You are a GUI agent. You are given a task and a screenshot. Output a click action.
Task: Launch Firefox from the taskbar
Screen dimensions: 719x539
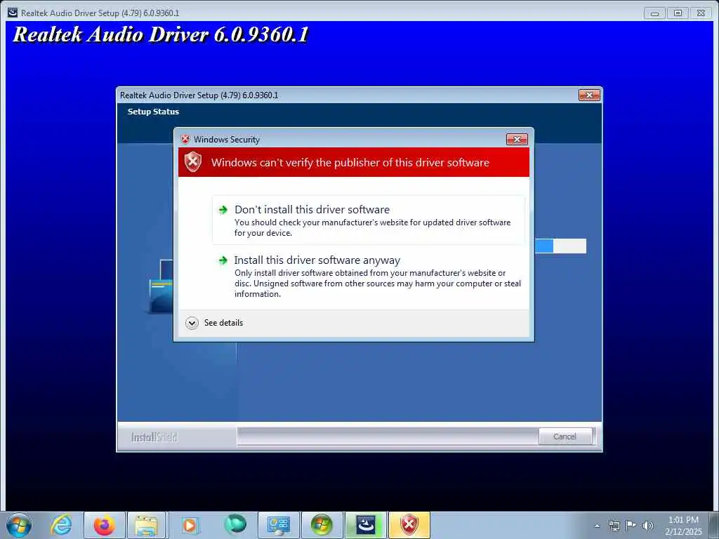105,525
